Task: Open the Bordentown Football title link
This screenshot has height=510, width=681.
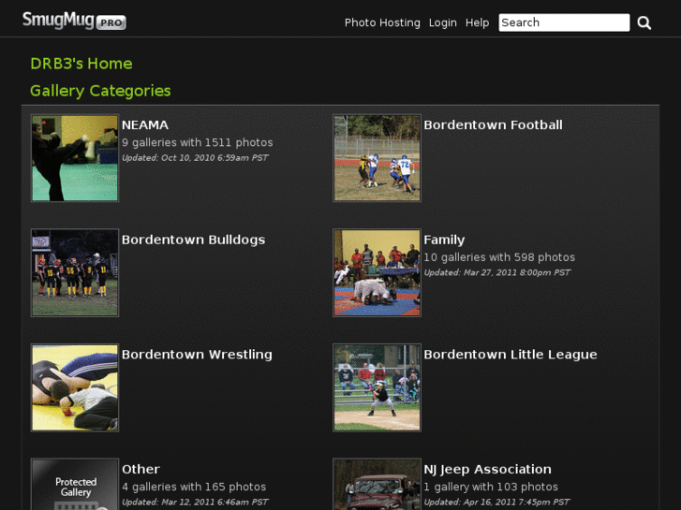Action: [x=493, y=125]
